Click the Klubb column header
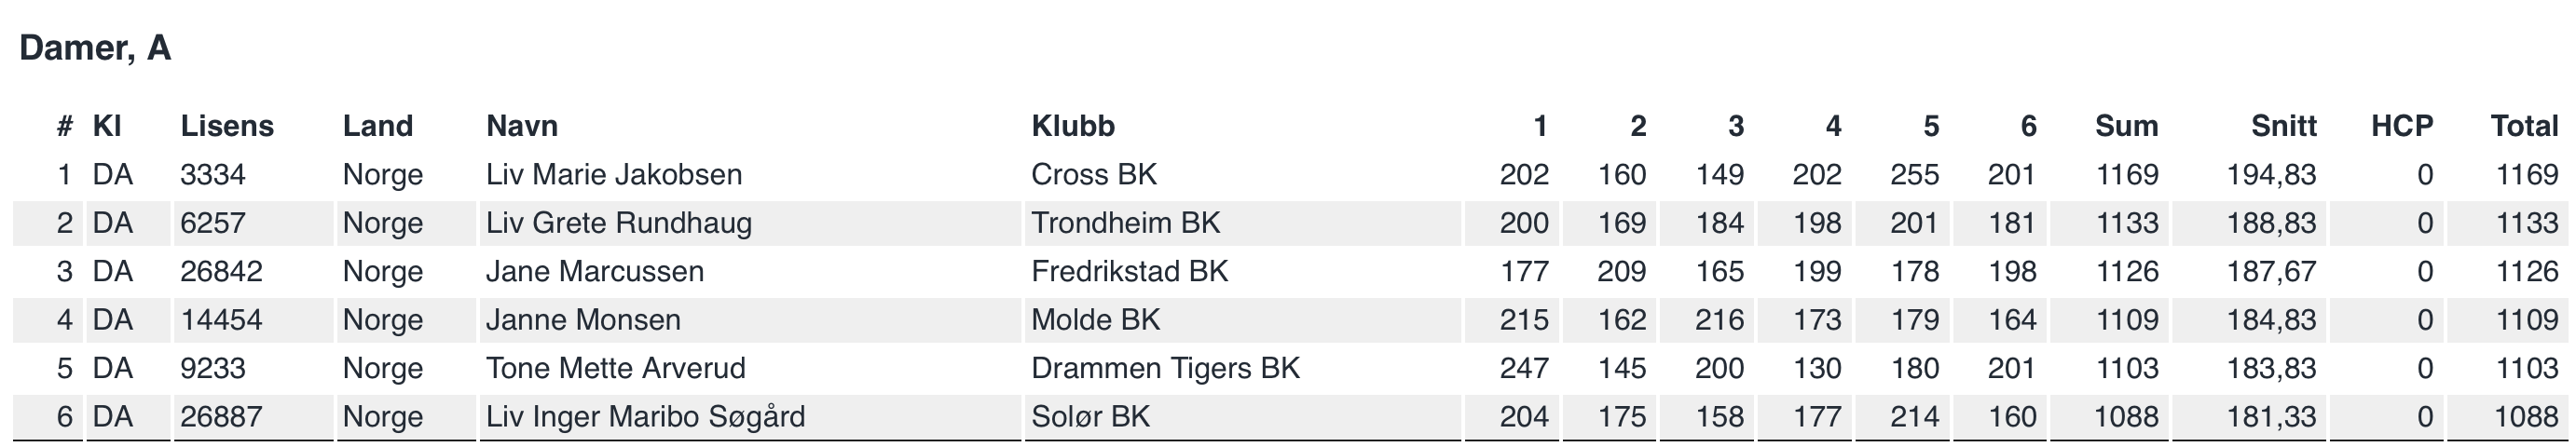The width and height of the screenshot is (2576, 447). (x=1073, y=126)
